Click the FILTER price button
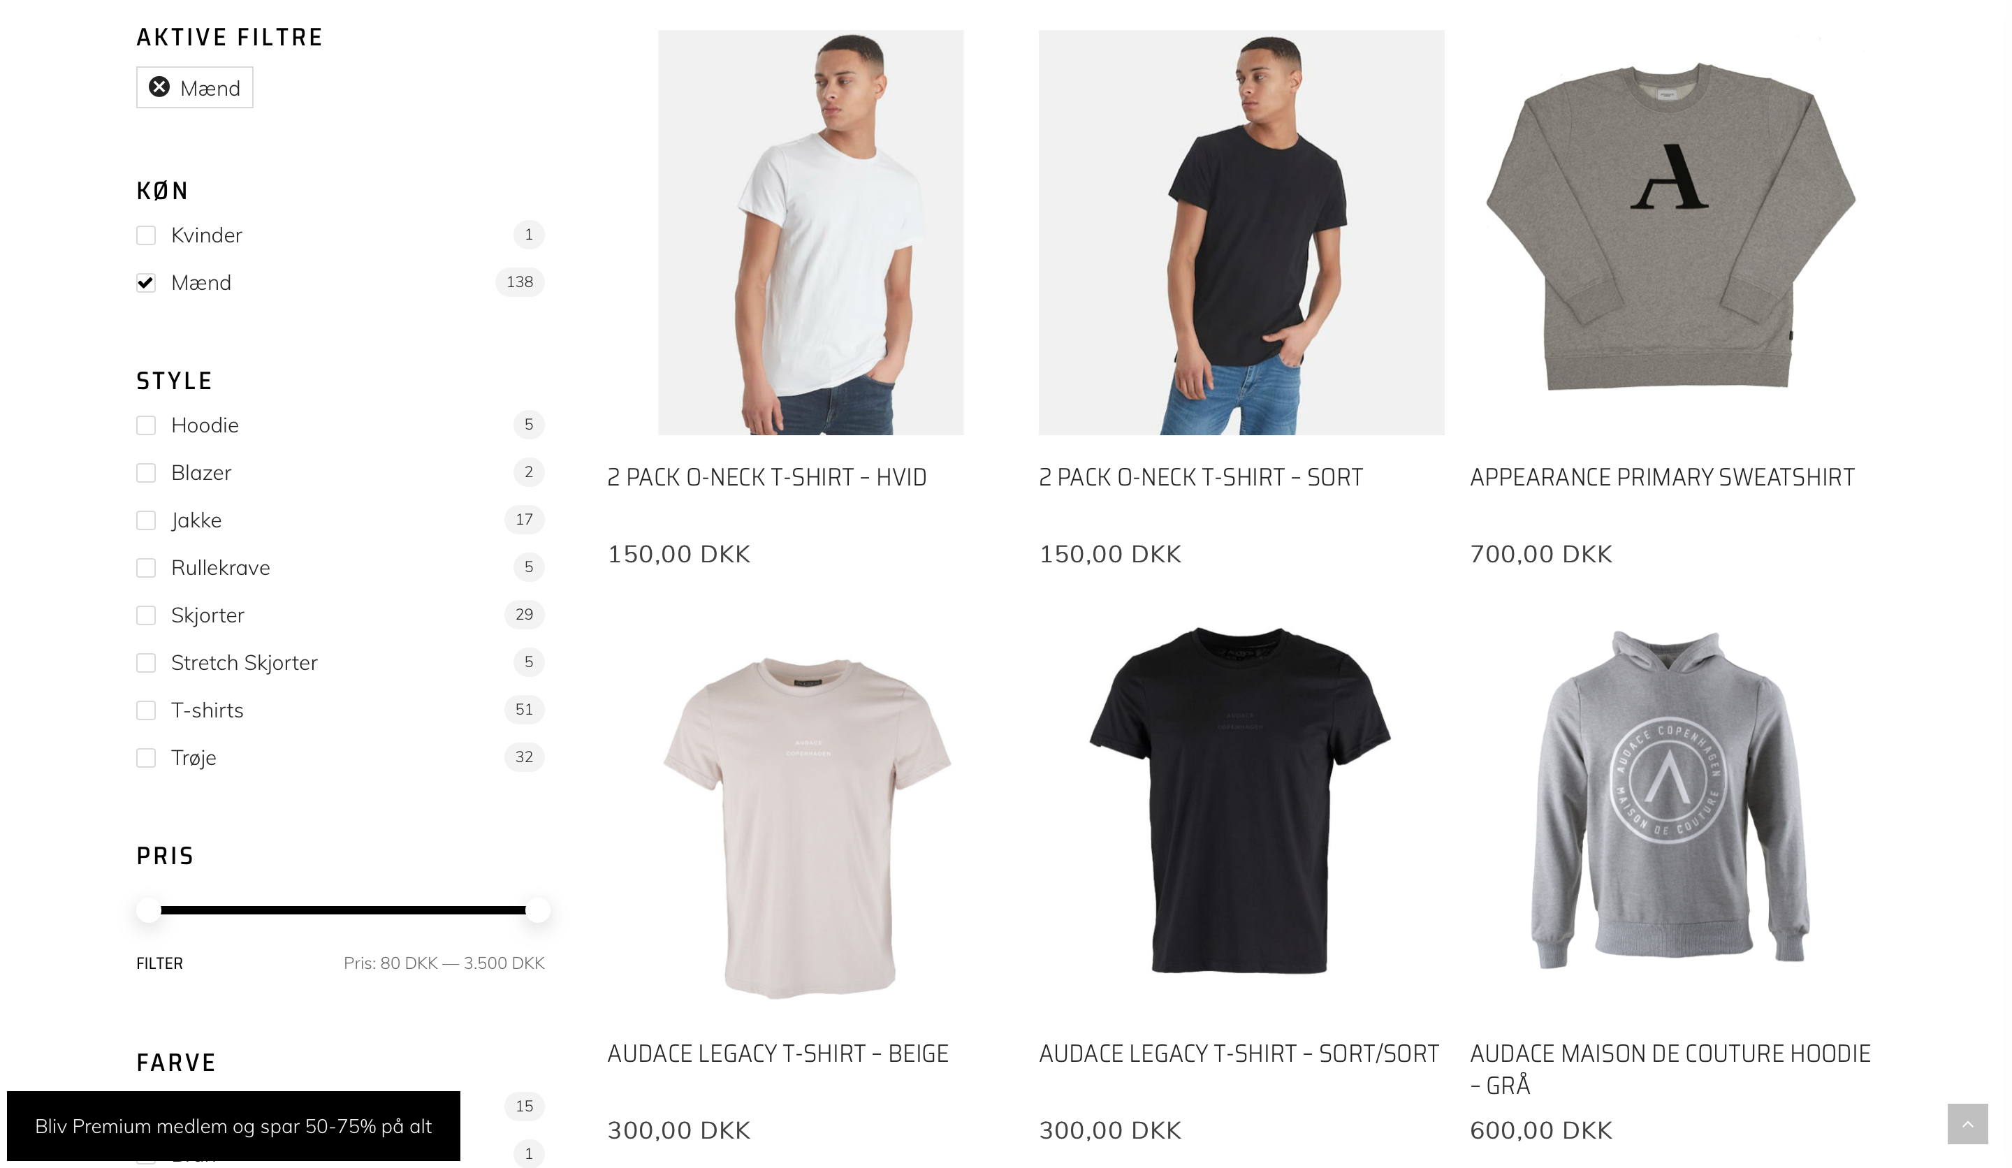The image size is (2012, 1168). tap(160, 963)
